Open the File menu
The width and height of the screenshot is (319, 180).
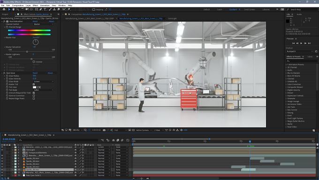coord(3,6)
